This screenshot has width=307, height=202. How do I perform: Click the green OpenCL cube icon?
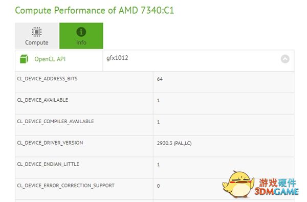(x=24, y=59)
